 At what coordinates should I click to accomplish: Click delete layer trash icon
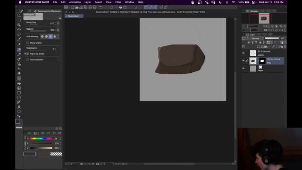coord(285,47)
